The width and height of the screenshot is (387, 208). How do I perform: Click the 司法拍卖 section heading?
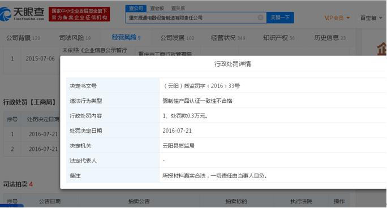point(18,184)
